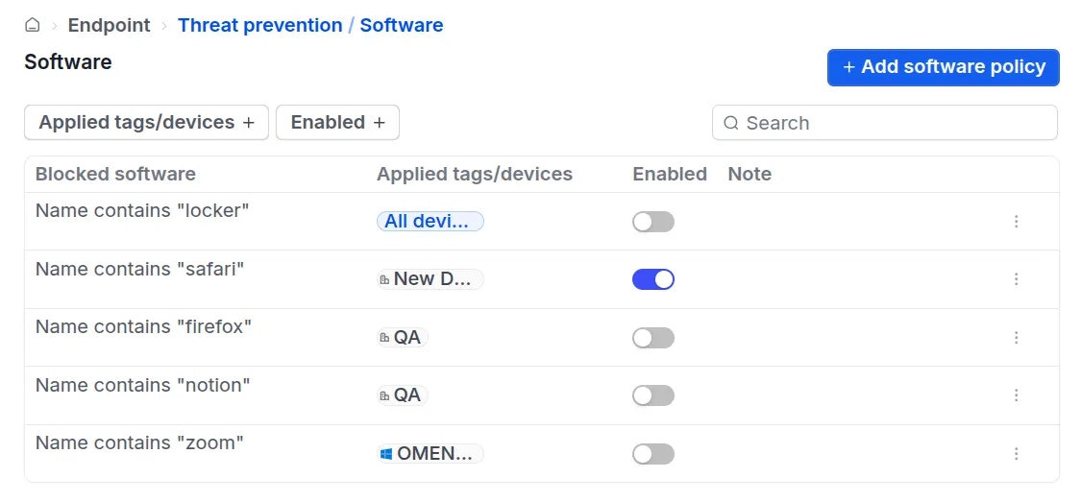Click Add software policy button
The width and height of the screenshot is (1081, 502).
(943, 67)
